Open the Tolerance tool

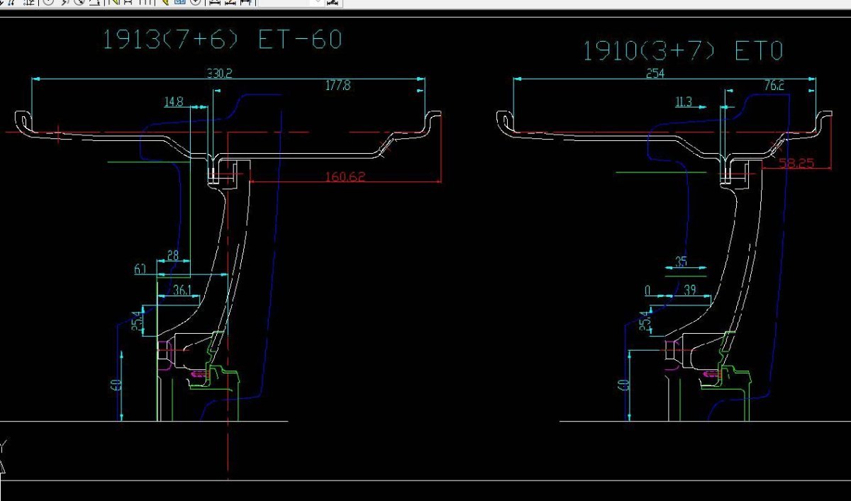pyautogui.click(x=180, y=2)
